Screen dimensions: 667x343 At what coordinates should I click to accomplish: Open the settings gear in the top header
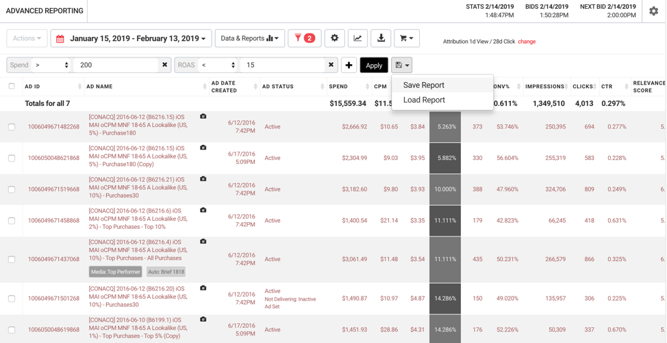tap(653, 12)
